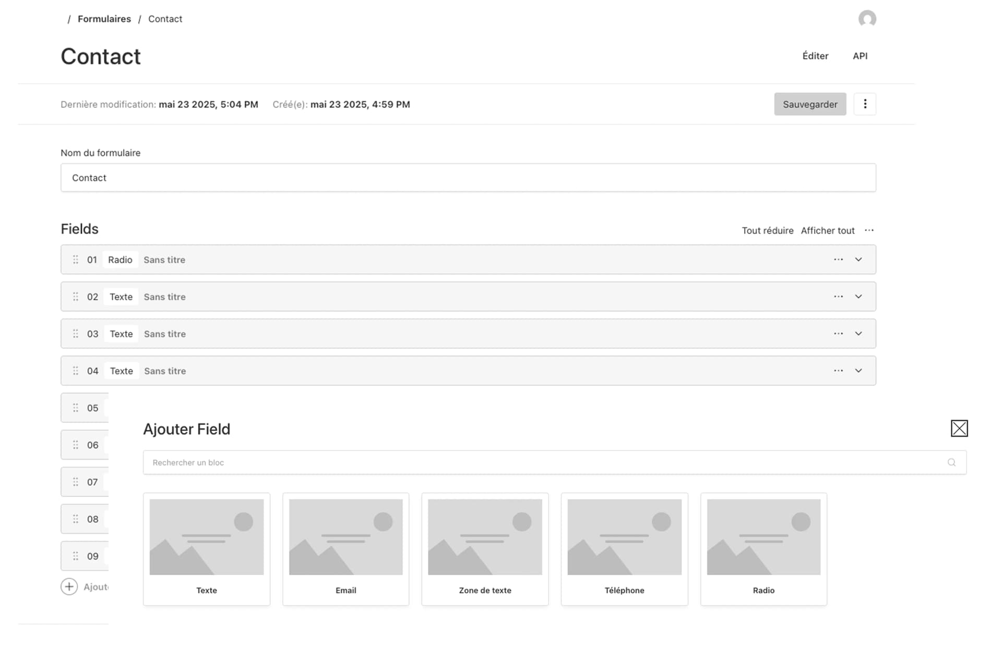Expand field 03 Texte with chevron
This screenshot has width=1002, height=650.
click(x=858, y=334)
